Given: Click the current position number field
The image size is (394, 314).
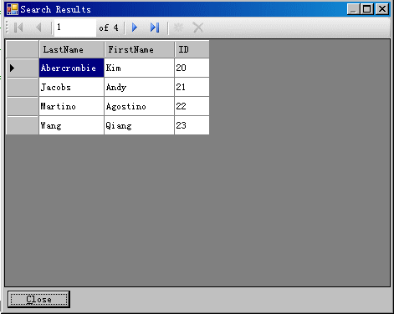Looking at the screenshot, I should pyautogui.click(x=75, y=28).
